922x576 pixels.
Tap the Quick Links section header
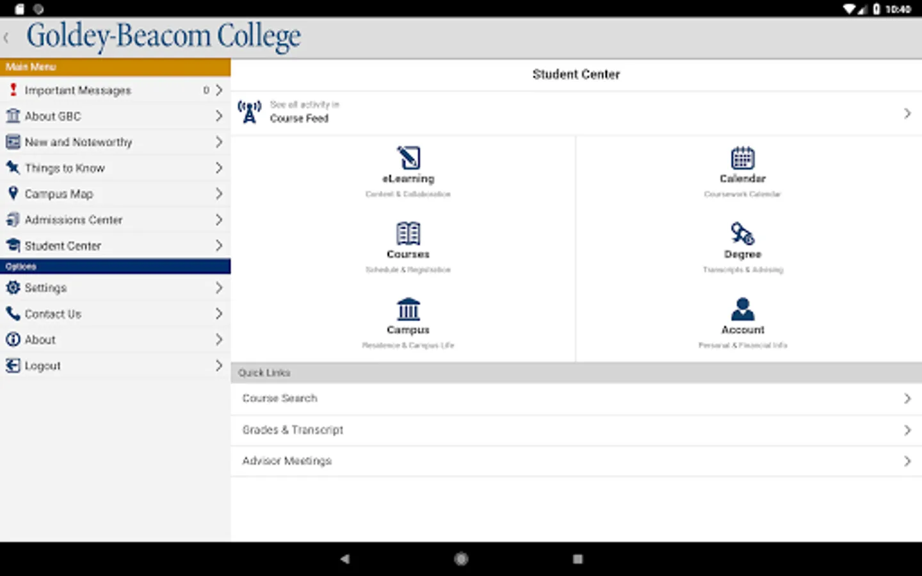[x=576, y=372]
